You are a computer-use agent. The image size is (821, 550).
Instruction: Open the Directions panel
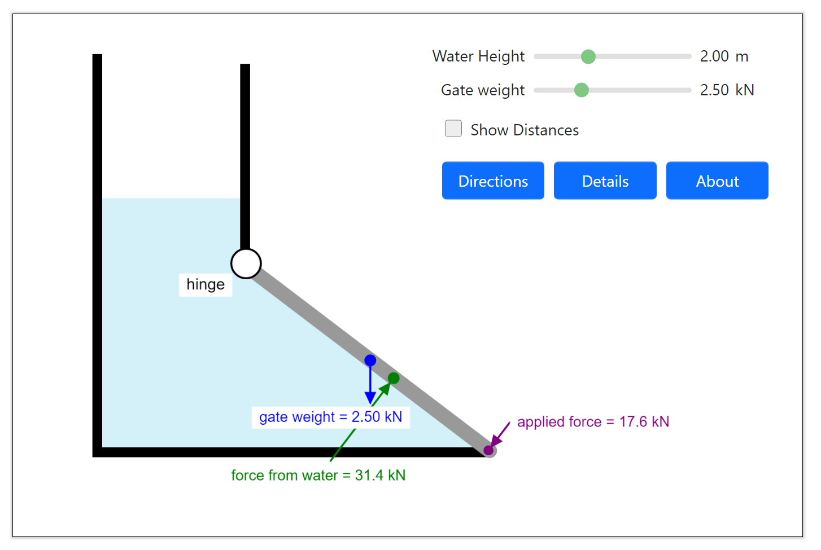[x=493, y=181]
